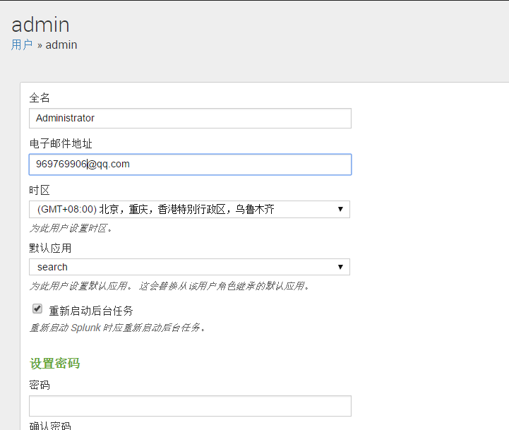Click the 默认应用 field label
This screenshot has width=509, height=430.
50,248
